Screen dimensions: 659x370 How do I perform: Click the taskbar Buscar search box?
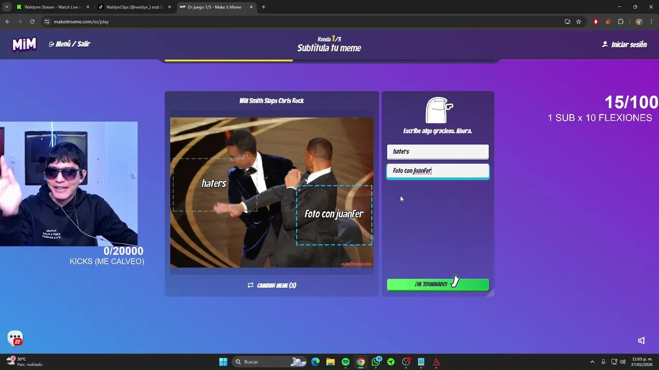click(270, 362)
